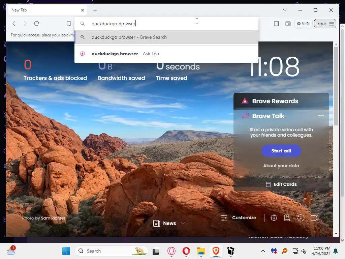
Task: Open the black box app in the taskbar
Action: pyautogui.click(x=230, y=251)
